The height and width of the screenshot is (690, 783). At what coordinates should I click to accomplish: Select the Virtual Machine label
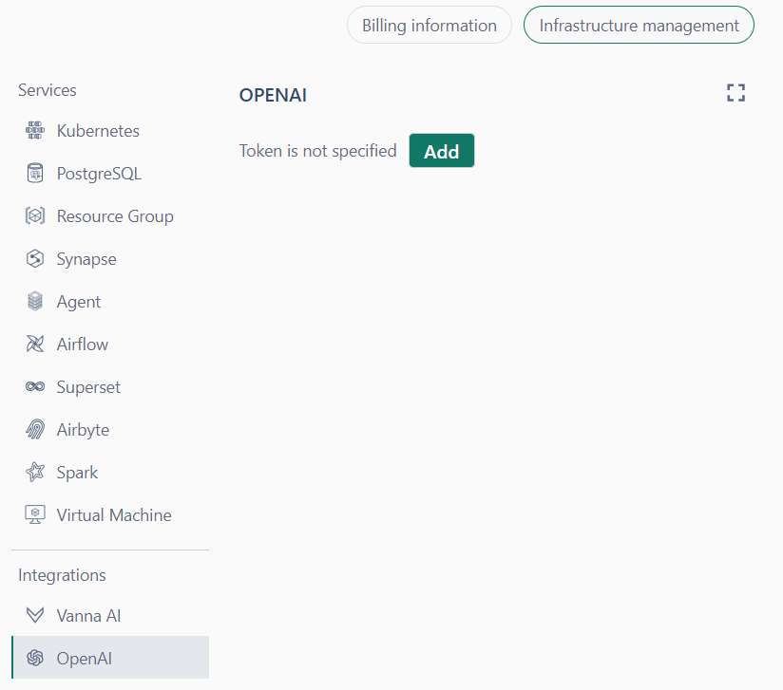pos(114,514)
